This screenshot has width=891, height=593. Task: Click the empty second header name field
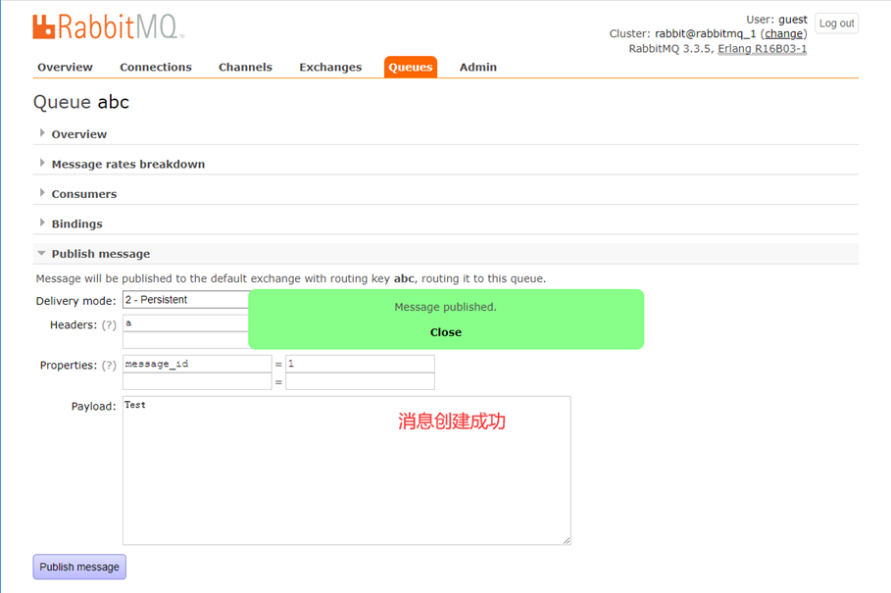tap(186, 340)
